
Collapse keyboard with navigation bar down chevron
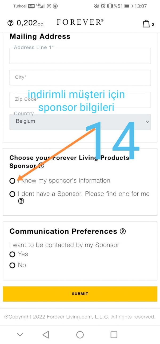pyautogui.click(x=20, y=335)
